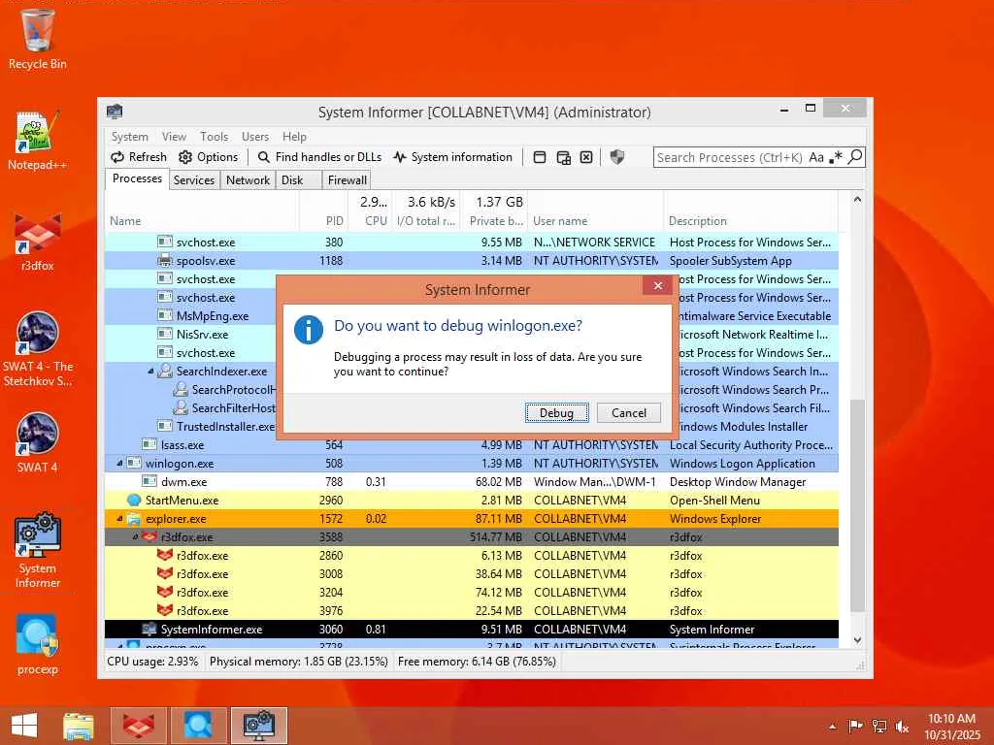Show hidden tray icons arrow
Screen dimensions: 994x745
[x=832, y=727]
